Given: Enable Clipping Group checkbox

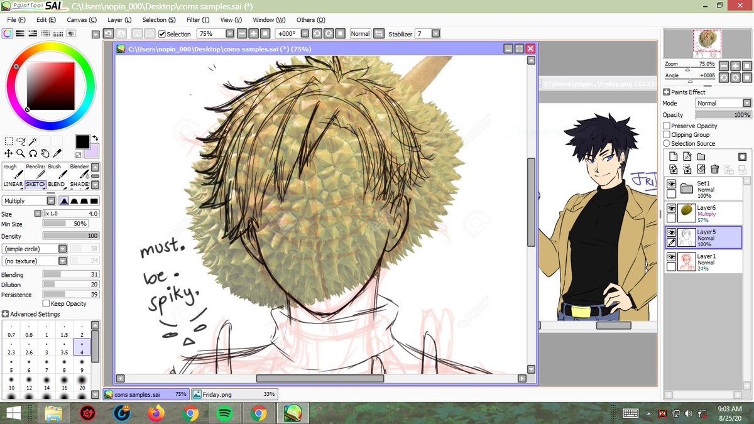Looking at the screenshot, I should 667,134.
